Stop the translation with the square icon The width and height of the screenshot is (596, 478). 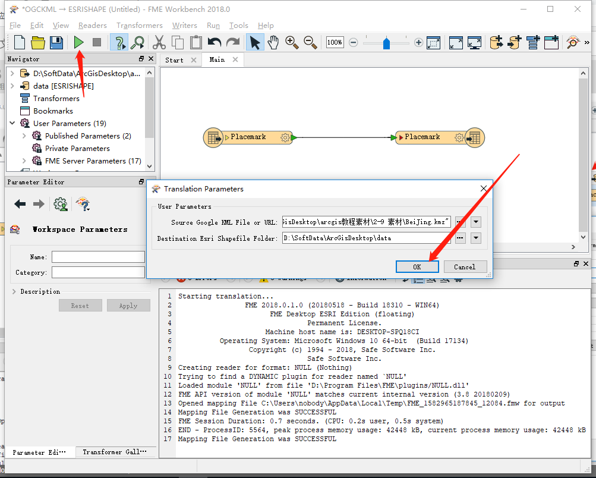97,42
